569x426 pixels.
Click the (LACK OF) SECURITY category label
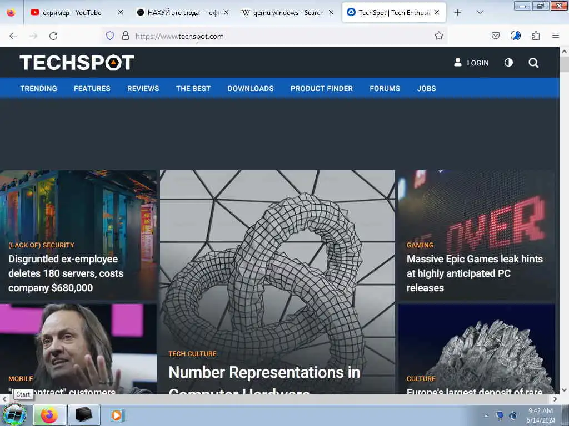pyautogui.click(x=41, y=245)
